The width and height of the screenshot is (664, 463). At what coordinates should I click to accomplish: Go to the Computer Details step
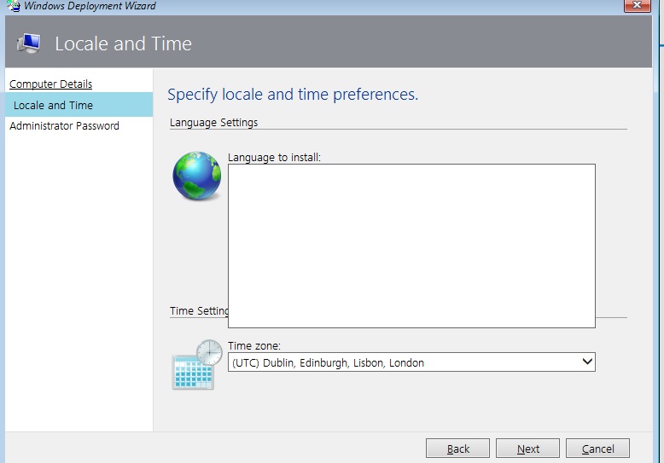point(51,84)
